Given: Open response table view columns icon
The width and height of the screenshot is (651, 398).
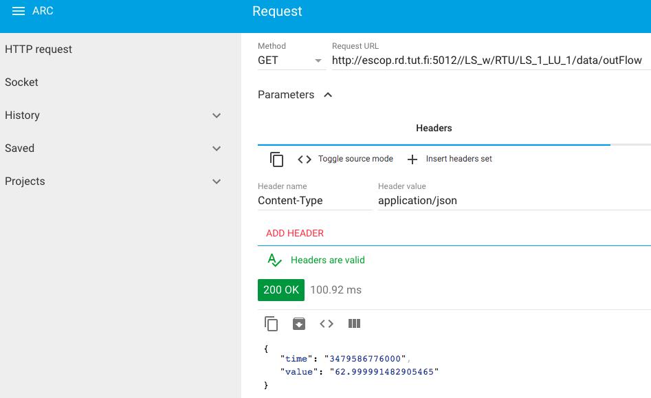Looking at the screenshot, I should click(x=354, y=324).
